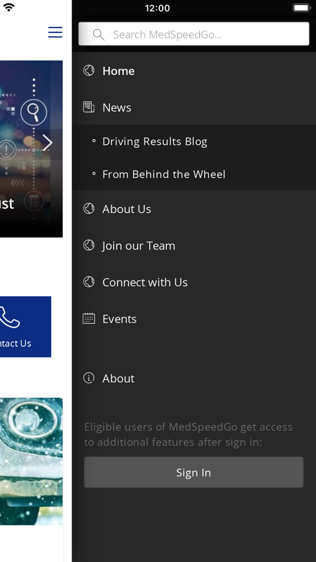The image size is (316, 562).
Task: Advance the banner with right chevron
Action: coord(48,143)
